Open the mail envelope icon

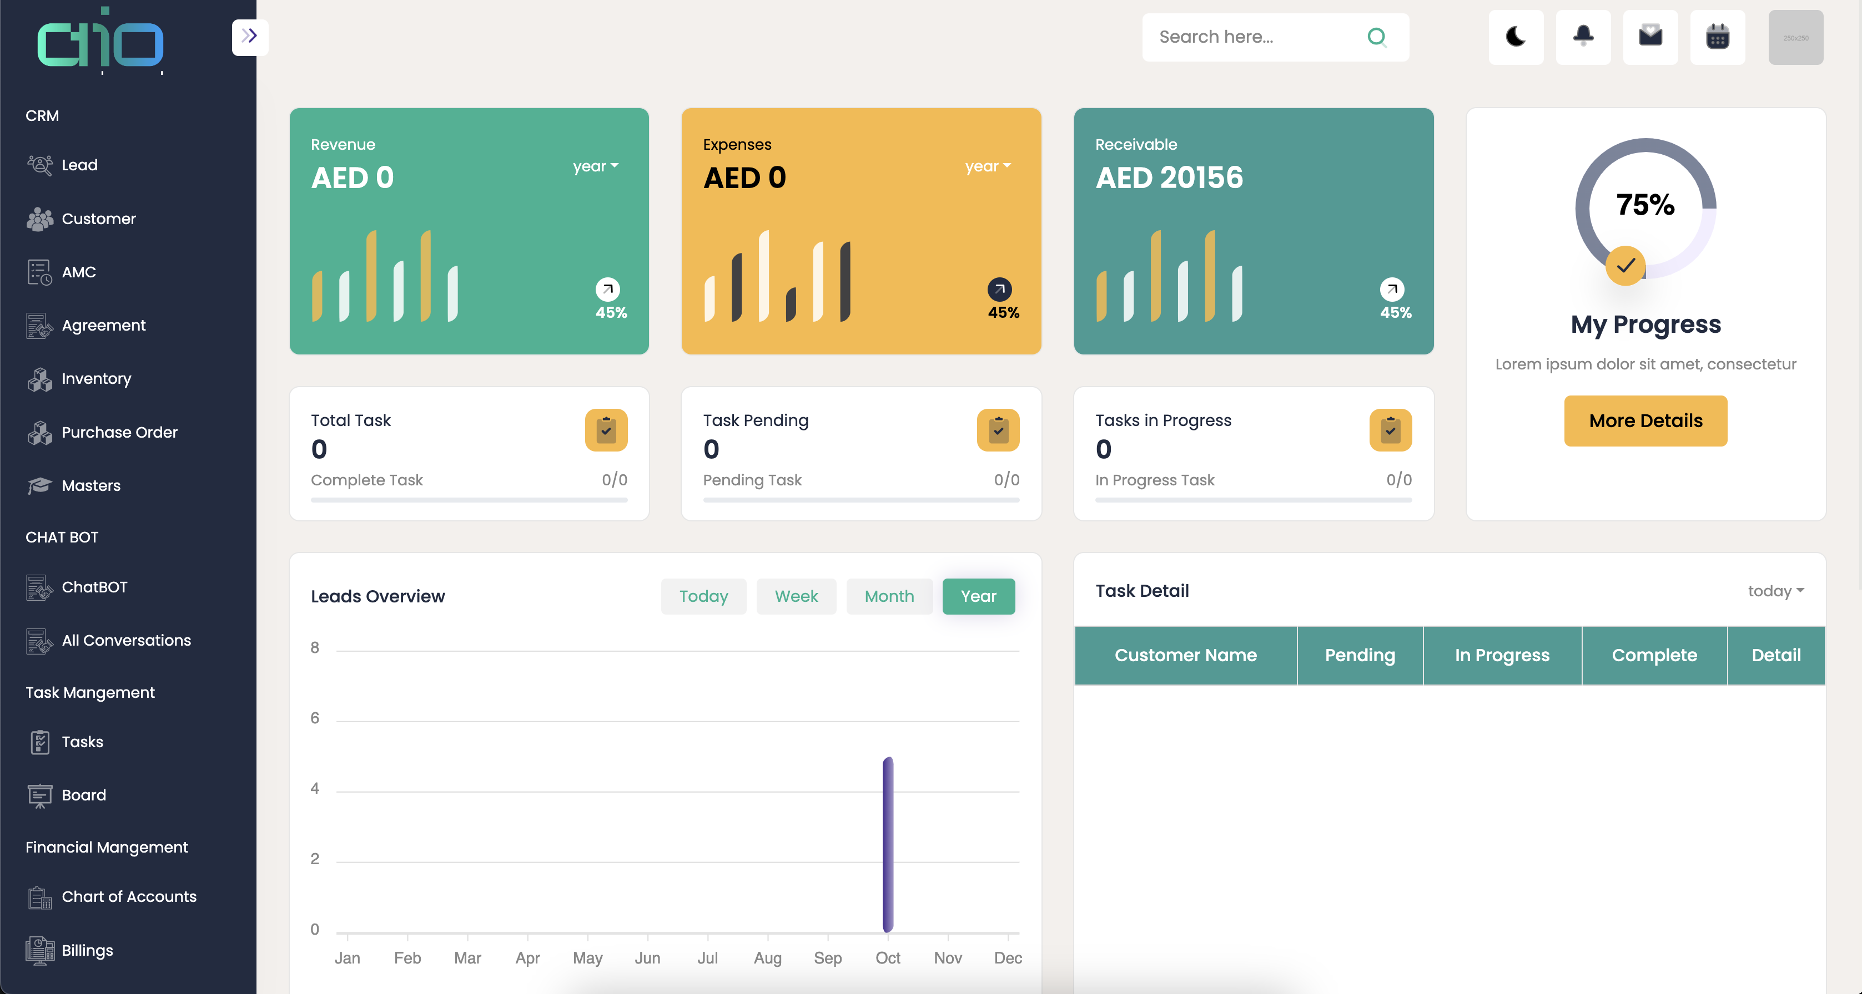1650,37
